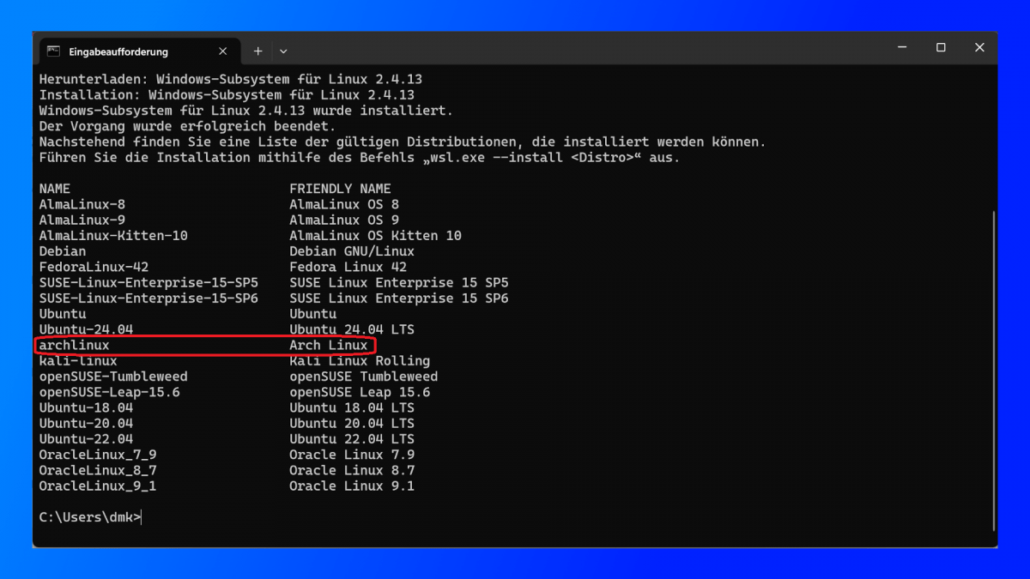
Task: Click the vertical scrollbar of the terminal
Action: pos(993,369)
